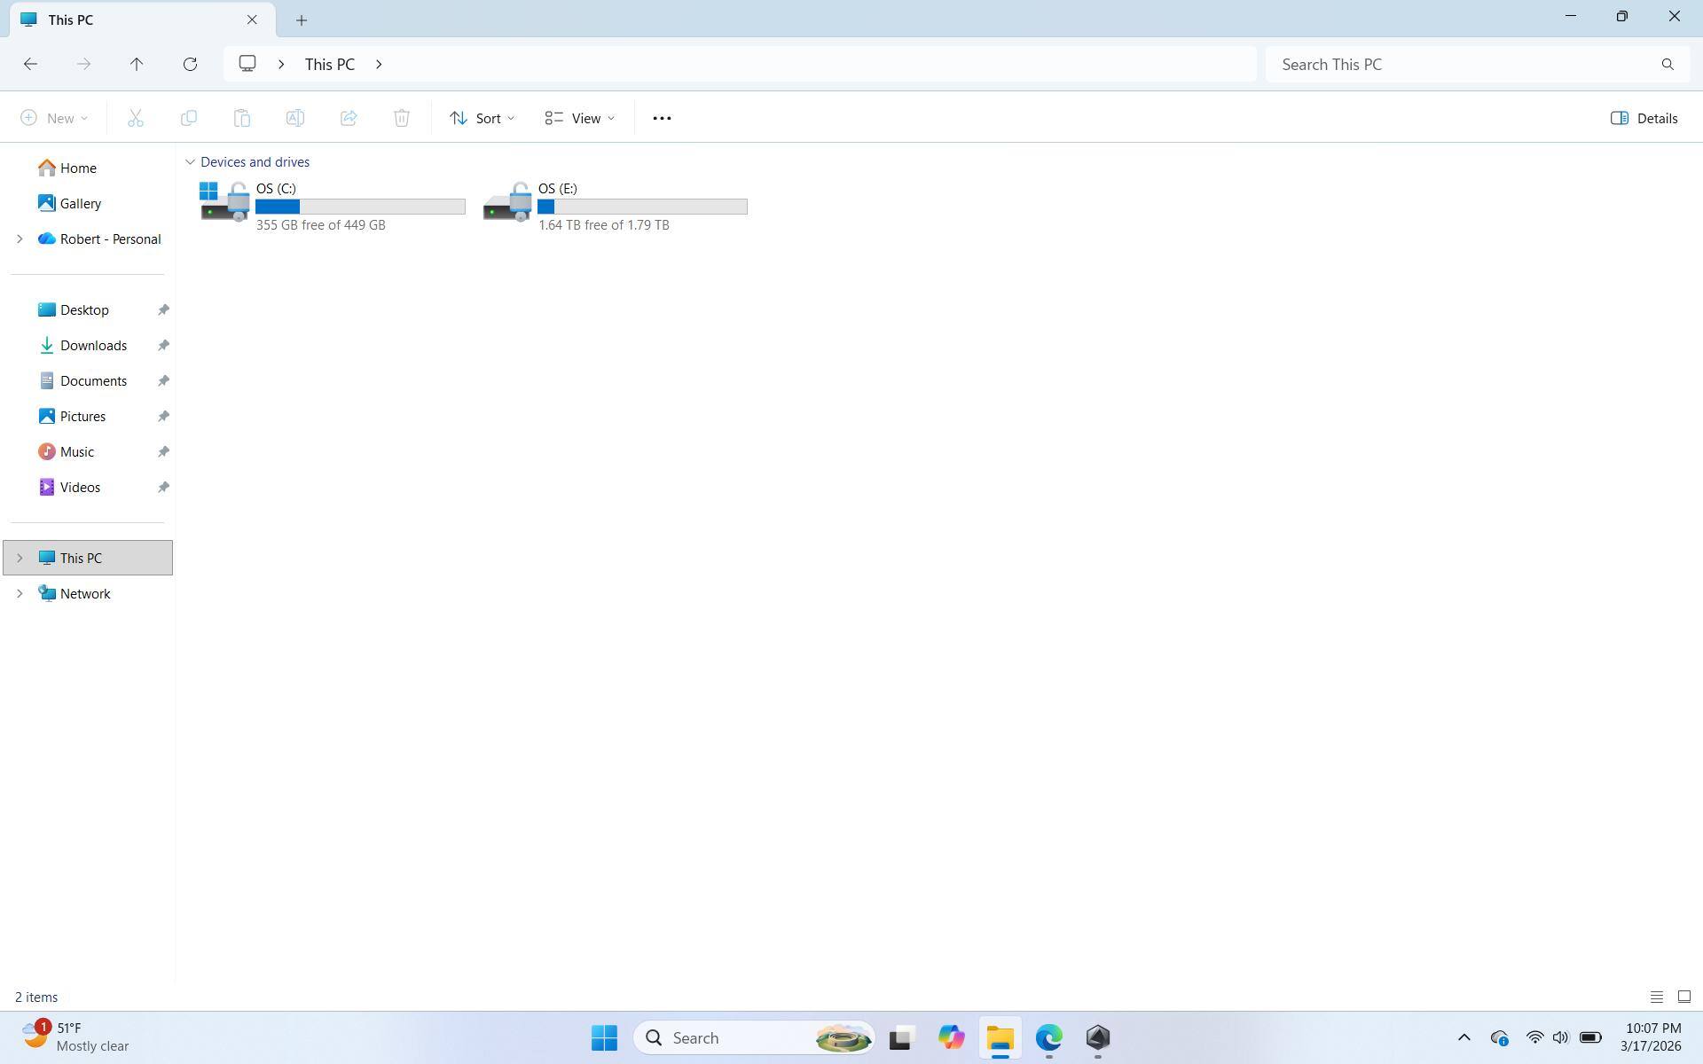The image size is (1703, 1064).
Task: Click the Back navigation arrow
Action: click(30, 64)
